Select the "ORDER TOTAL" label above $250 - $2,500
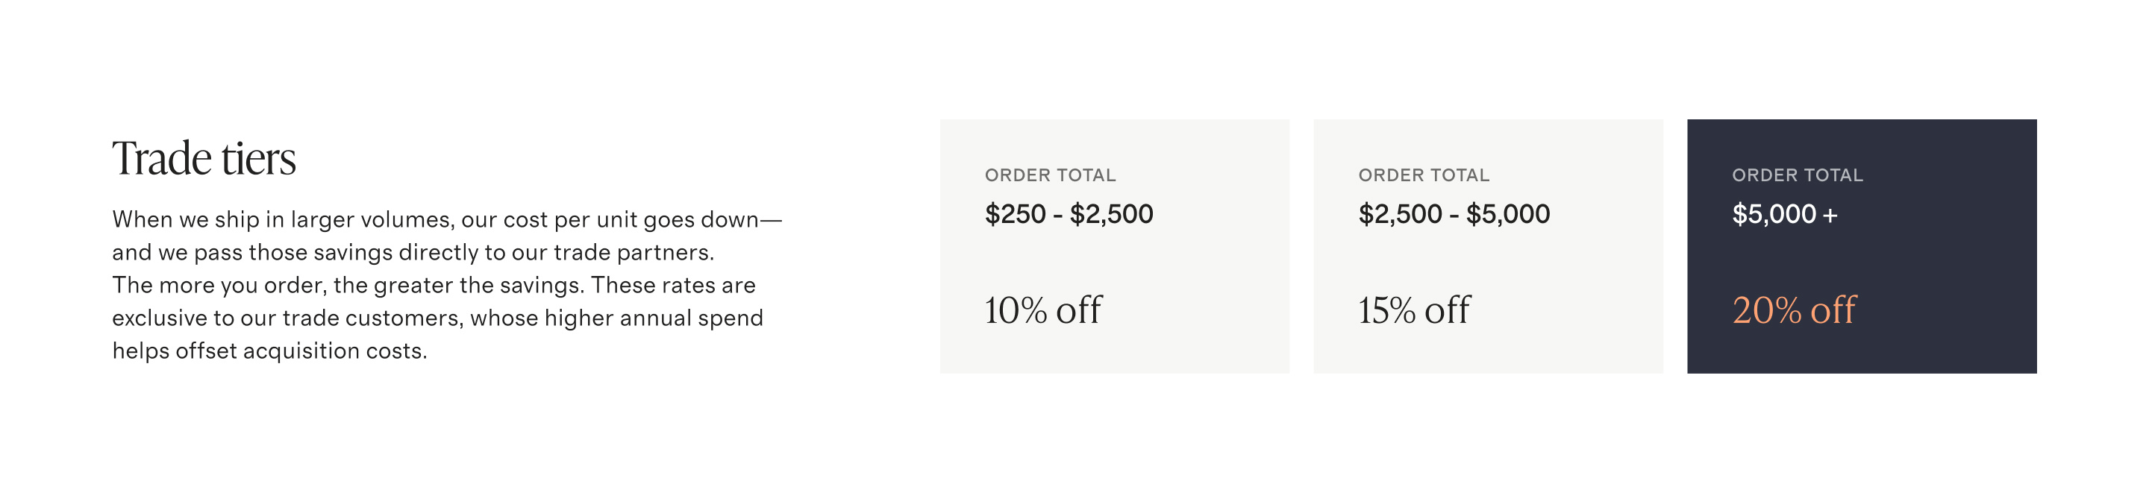 [1049, 175]
